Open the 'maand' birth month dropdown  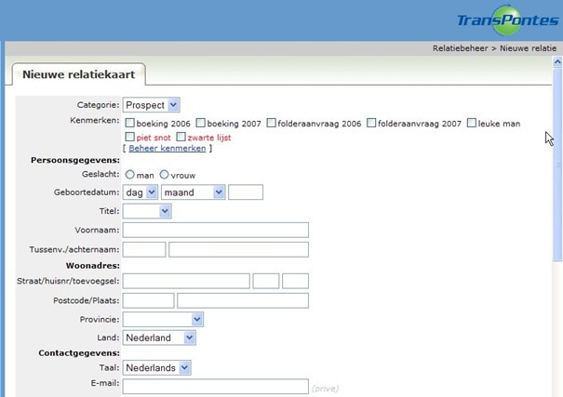(194, 192)
